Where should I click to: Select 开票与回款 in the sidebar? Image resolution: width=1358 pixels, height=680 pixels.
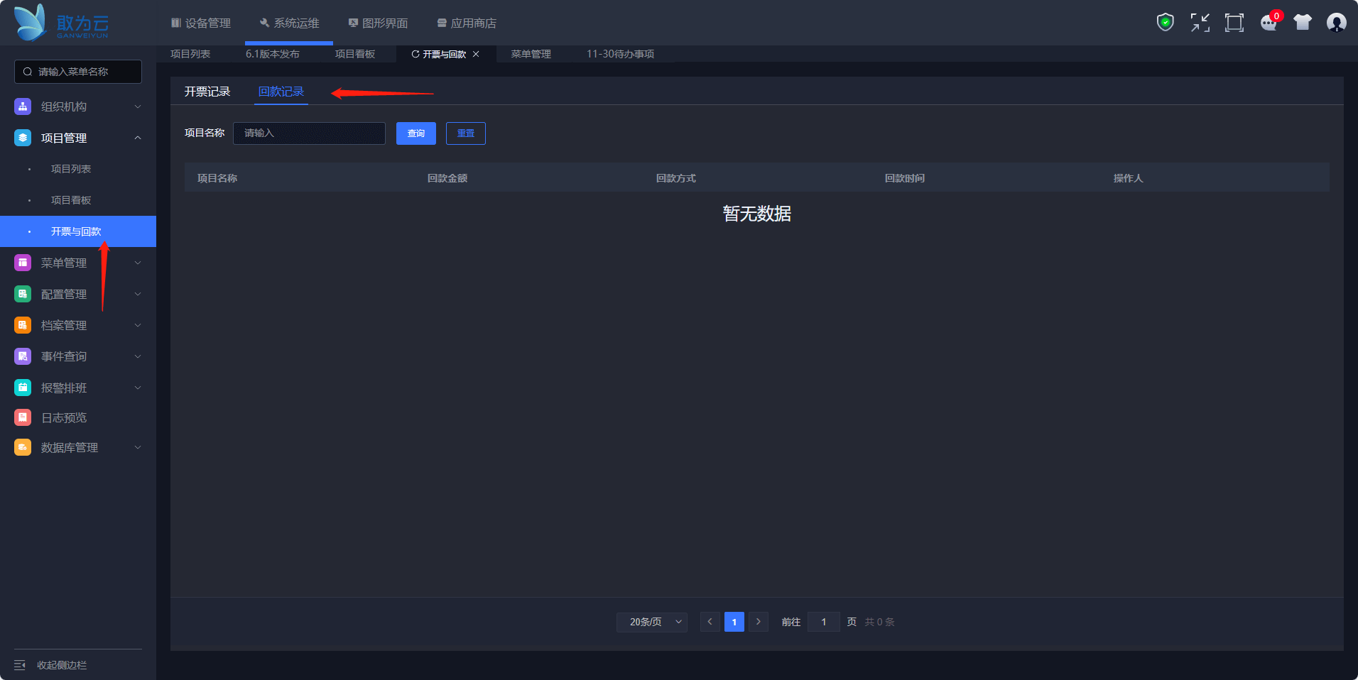pos(78,231)
